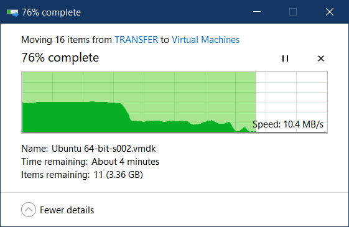
Task: Select the Speed 10.4 MB/s readout
Action: (288, 124)
